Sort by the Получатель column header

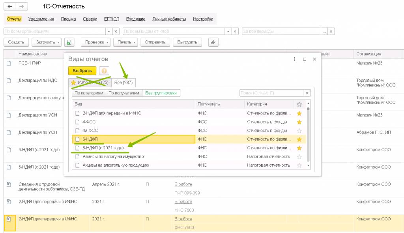(x=219, y=104)
